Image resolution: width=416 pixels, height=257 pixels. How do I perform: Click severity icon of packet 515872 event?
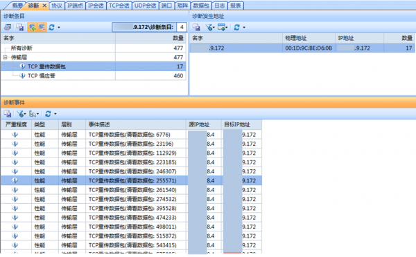[15, 236]
